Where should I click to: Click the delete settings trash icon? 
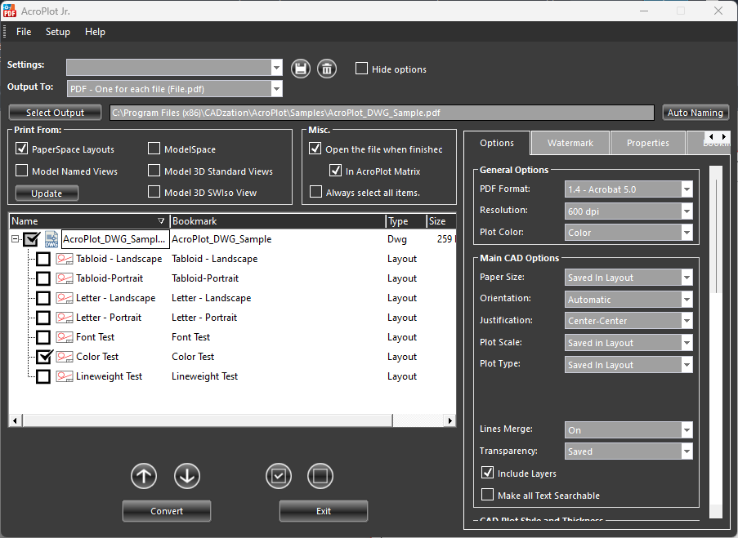point(327,69)
